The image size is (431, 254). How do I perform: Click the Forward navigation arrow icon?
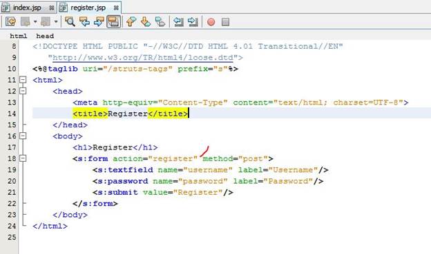[x=46, y=21]
